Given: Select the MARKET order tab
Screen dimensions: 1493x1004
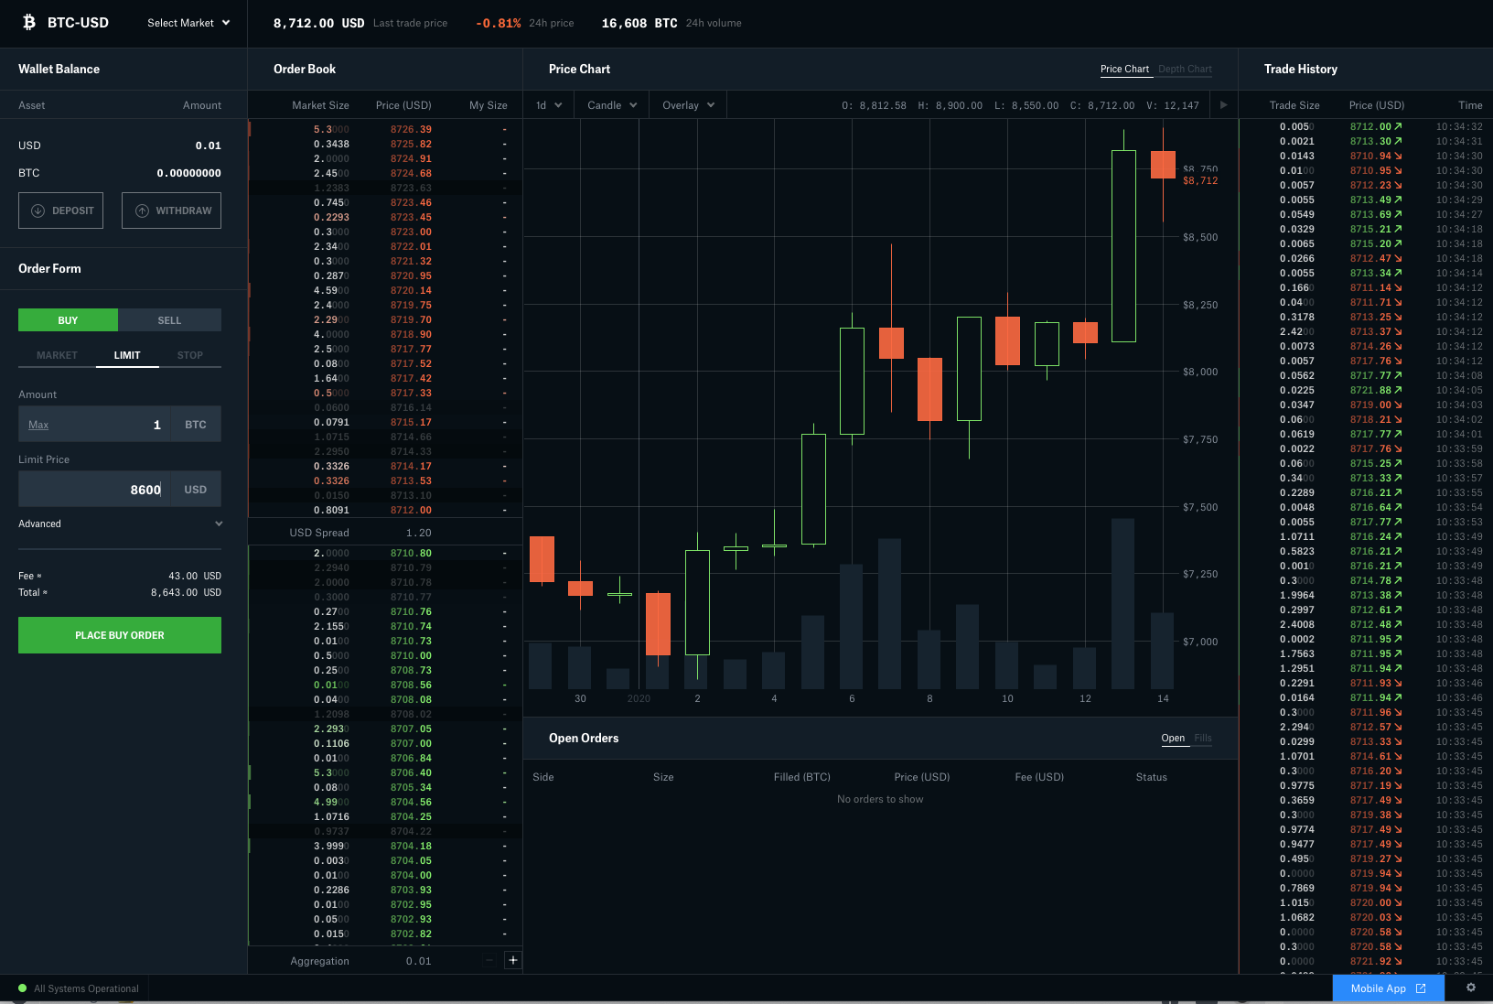Looking at the screenshot, I should click(57, 355).
